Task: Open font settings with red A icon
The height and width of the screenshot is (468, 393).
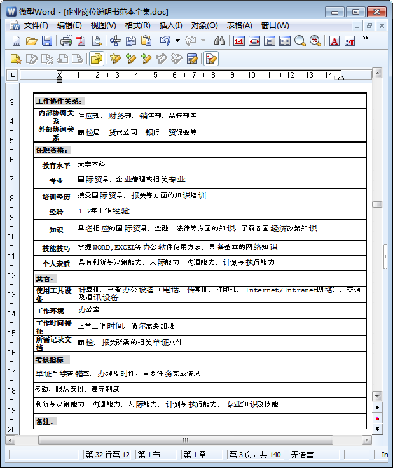Action: [x=334, y=41]
